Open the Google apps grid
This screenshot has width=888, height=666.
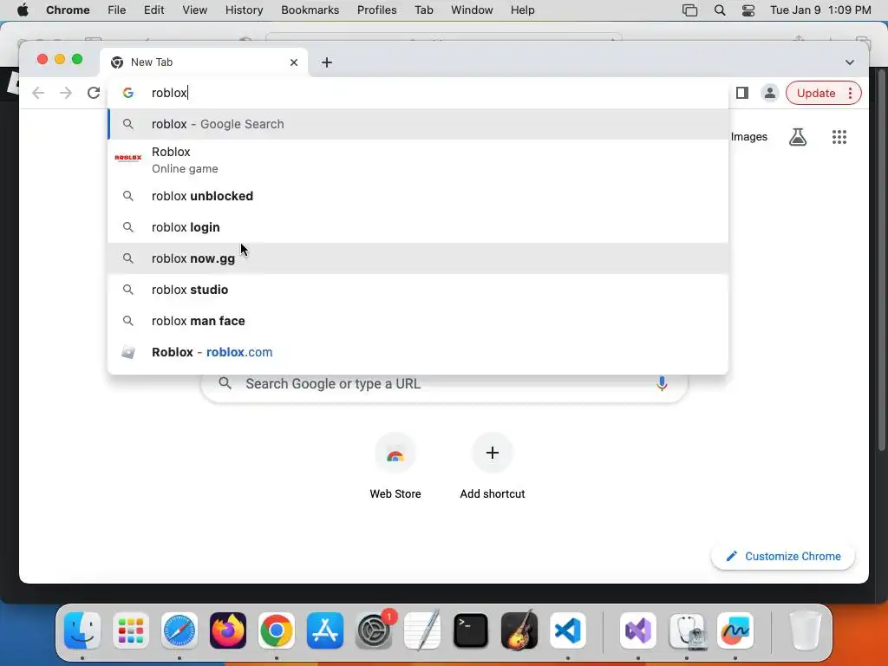click(839, 136)
